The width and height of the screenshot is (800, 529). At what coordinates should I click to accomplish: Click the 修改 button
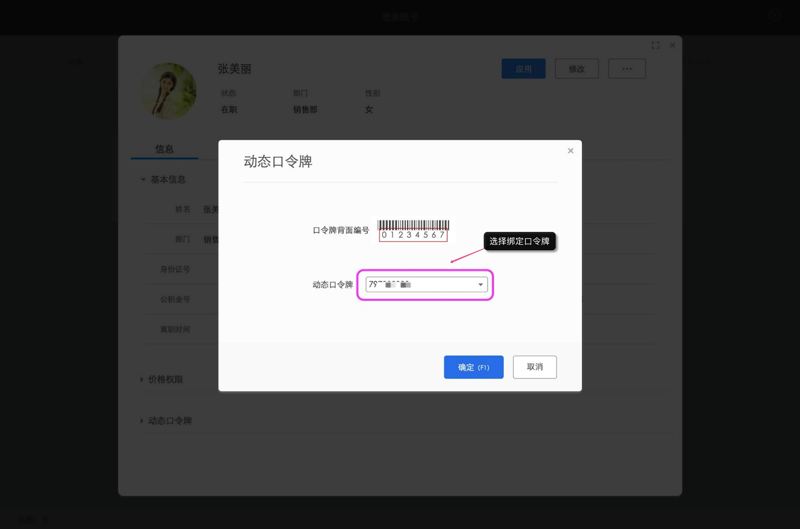tap(576, 69)
